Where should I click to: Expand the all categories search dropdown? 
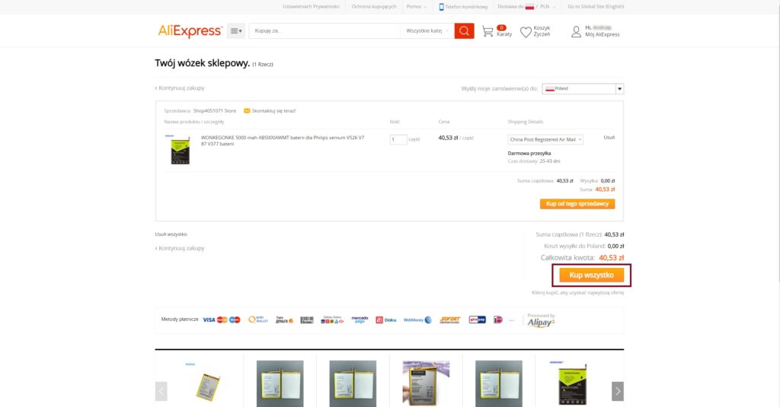click(x=427, y=31)
